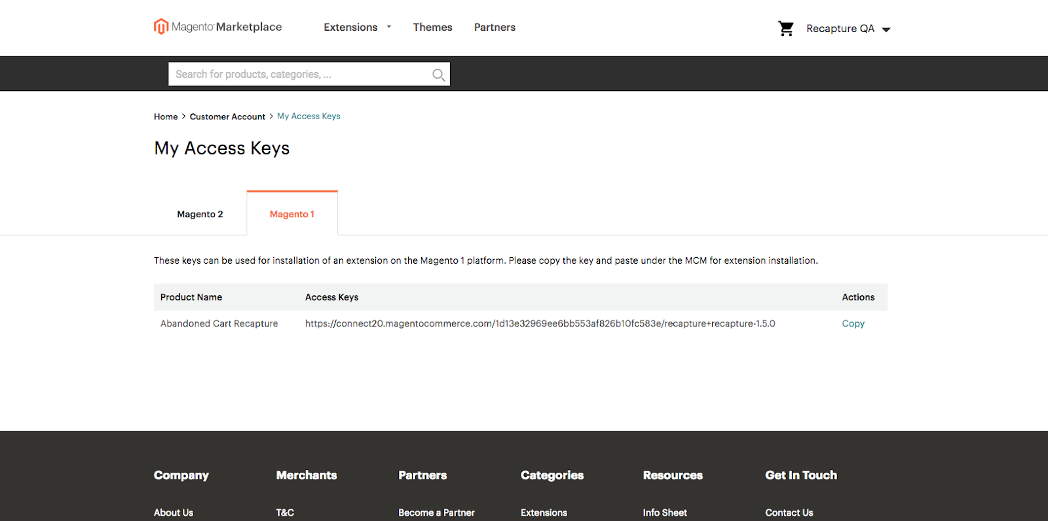Open footer Extensions category link

[544, 512]
